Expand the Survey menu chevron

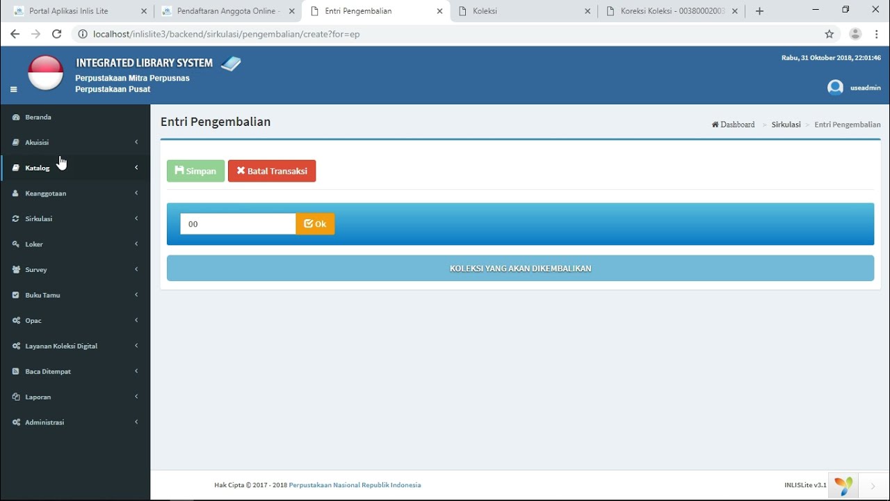[x=136, y=269]
